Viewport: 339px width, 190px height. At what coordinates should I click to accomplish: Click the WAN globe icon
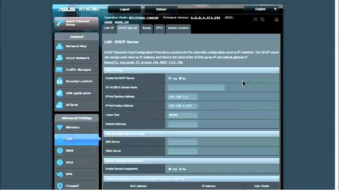pos(60,151)
